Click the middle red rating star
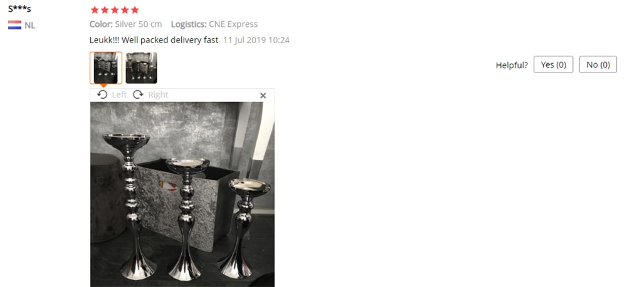This screenshot has width=627, height=287. click(115, 10)
